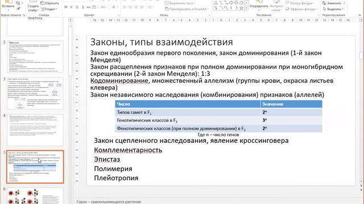Image resolution: width=364 pixels, height=204 pixels.
Task: Open the clipboard (Буфер обмена) dialog launcher
Action: pos(24,15)
